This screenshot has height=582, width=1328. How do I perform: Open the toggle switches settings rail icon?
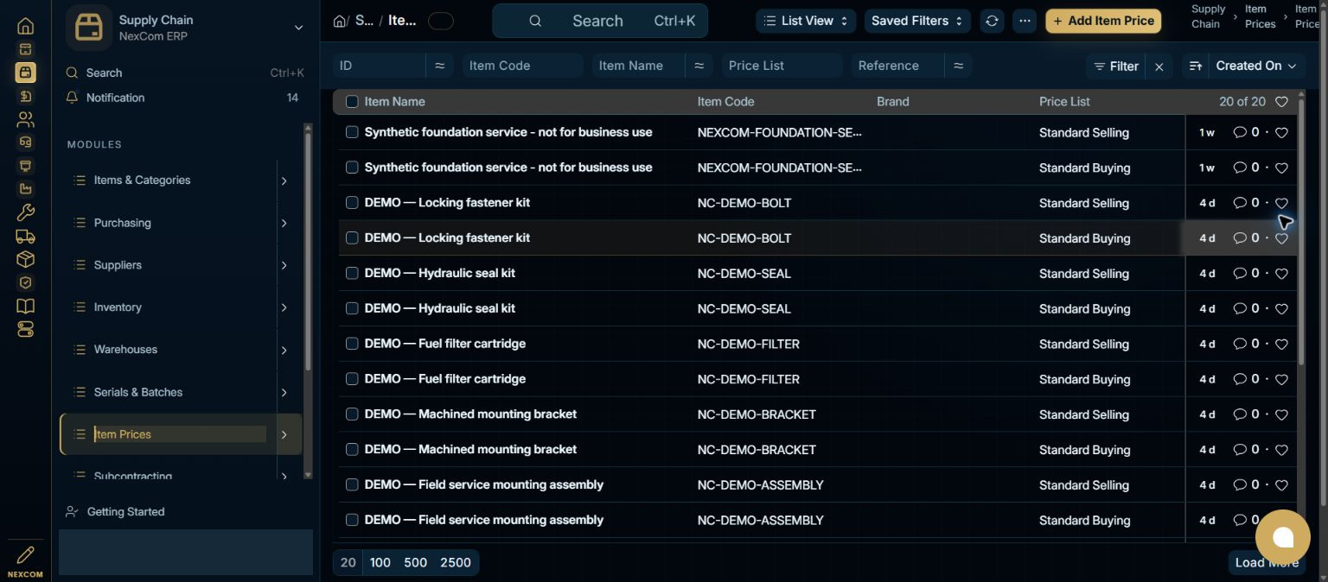[x=25, y=329]
